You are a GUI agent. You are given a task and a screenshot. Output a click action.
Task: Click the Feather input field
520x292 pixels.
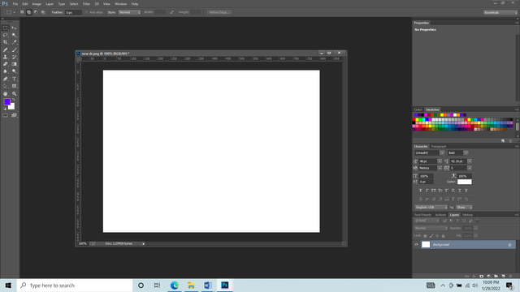(73, 12)
